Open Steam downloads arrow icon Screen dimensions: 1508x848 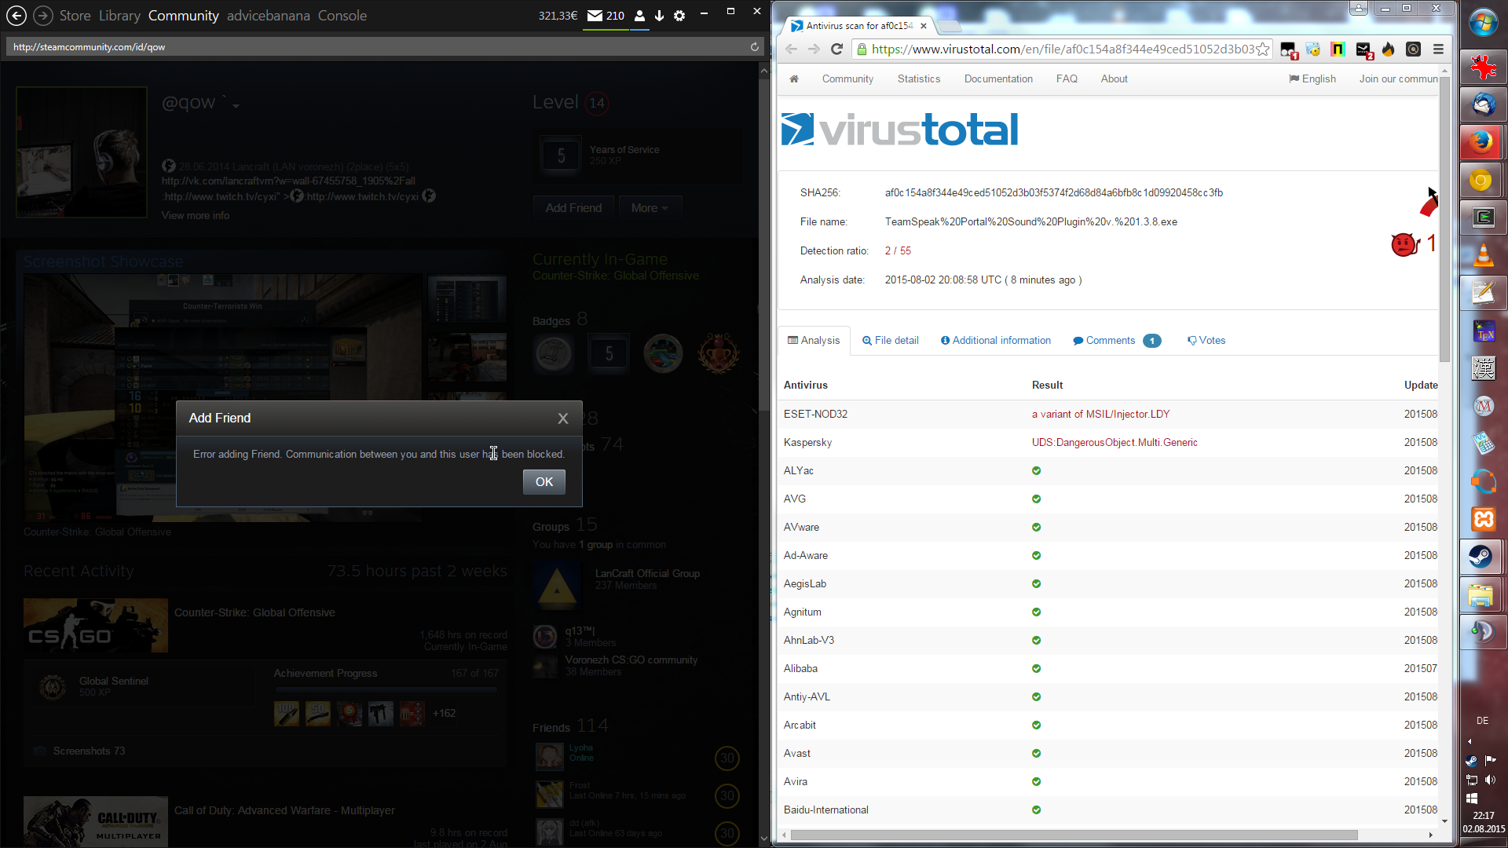(x=660, y=16)
